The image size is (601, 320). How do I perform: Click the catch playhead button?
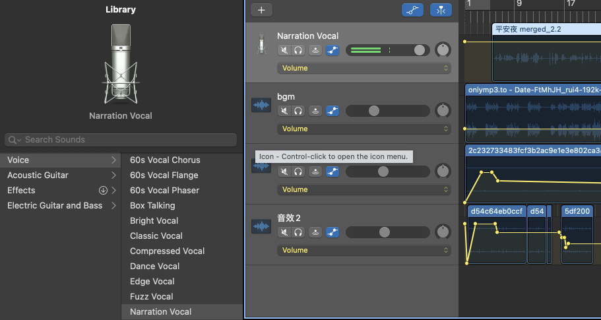click(x=441, y=10)
